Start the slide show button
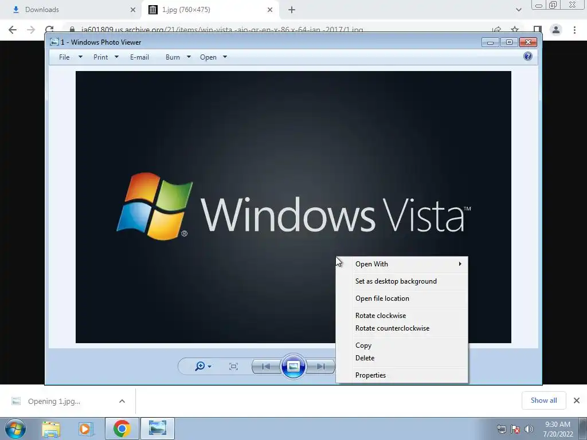587x440 pixels. pyautogui.click(x=293, y=366)
